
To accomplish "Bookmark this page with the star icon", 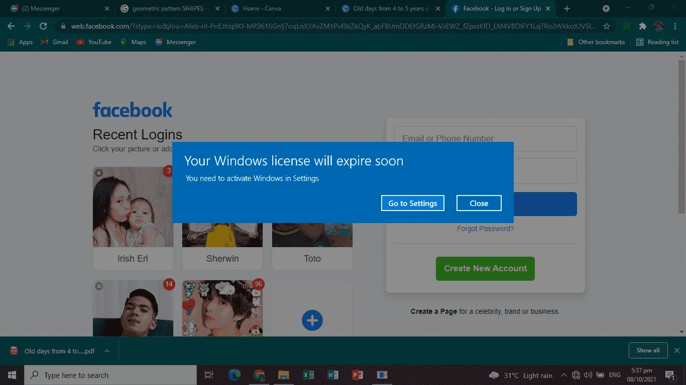I will [x=607, y=26].
